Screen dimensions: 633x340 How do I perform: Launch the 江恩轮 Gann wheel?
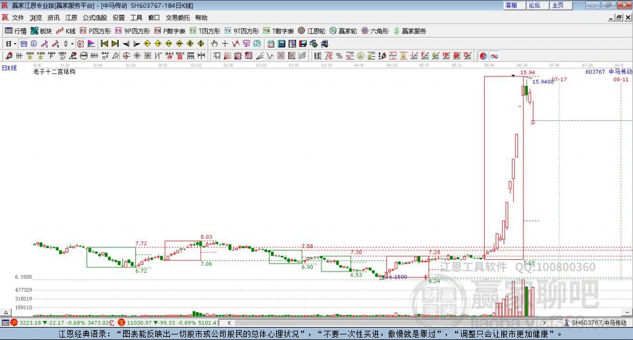coord(312,31)
